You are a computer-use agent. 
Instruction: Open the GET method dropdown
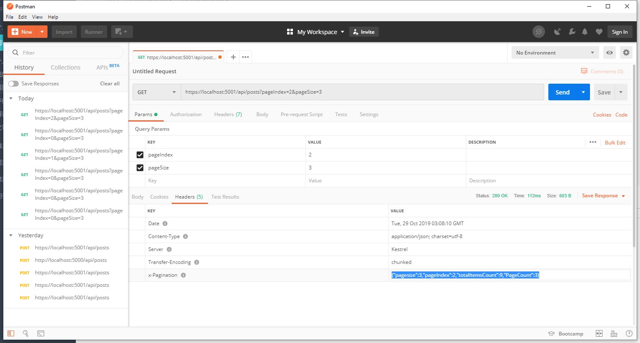pyautogui.click(x=157, y=92)
